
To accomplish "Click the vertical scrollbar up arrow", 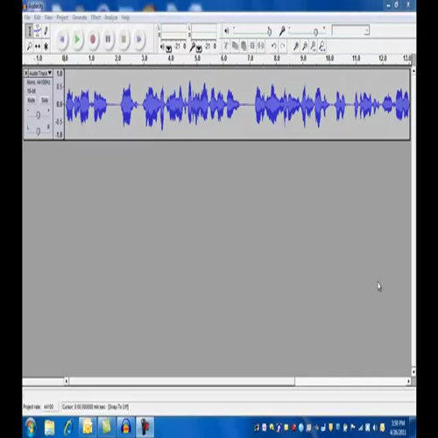I will pyautogui.click(x=413, y=71).
